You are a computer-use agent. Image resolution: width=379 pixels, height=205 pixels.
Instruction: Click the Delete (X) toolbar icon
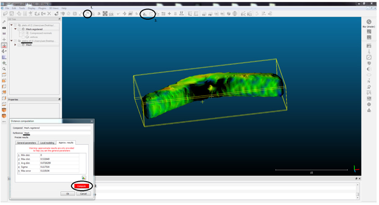(49, 14)
